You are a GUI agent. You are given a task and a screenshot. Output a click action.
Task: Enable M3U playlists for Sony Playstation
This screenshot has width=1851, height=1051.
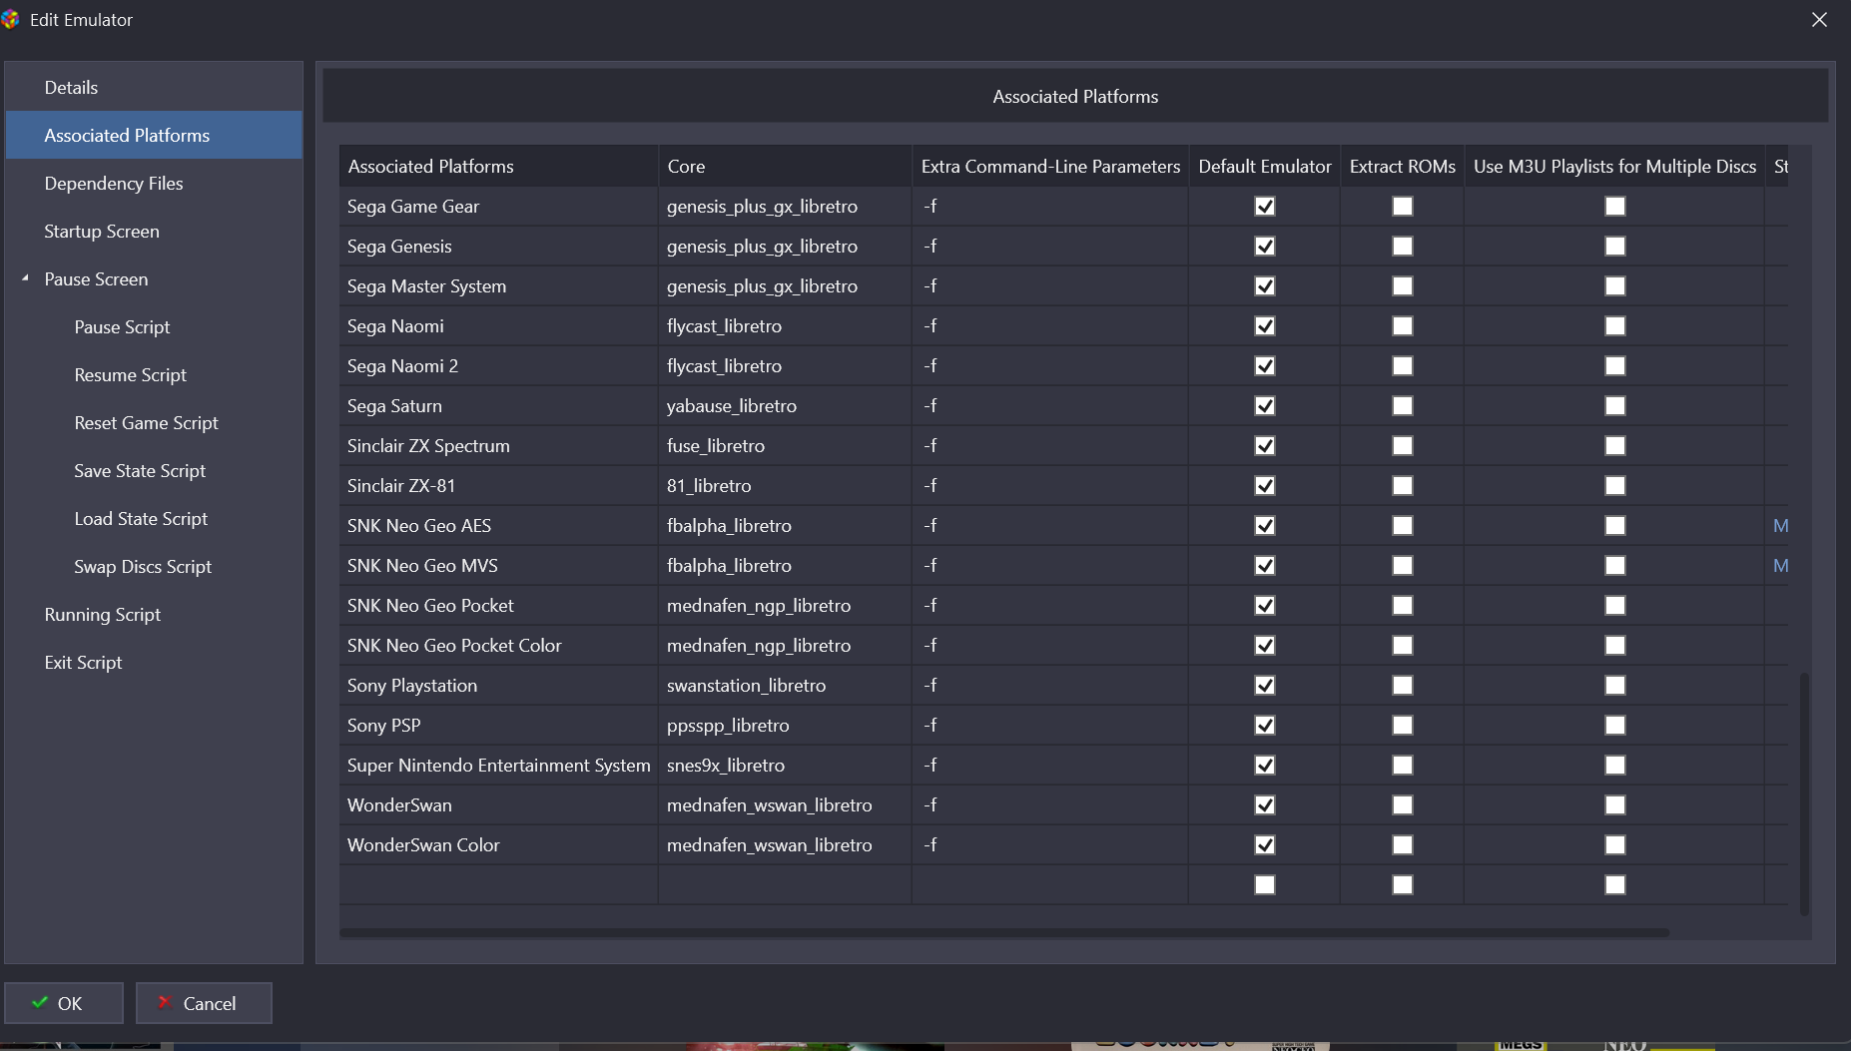tap(1615, 685)
